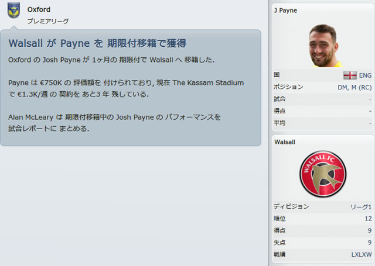
Task: Click the ENG nationality text
Action: click(x=365, y=75)
